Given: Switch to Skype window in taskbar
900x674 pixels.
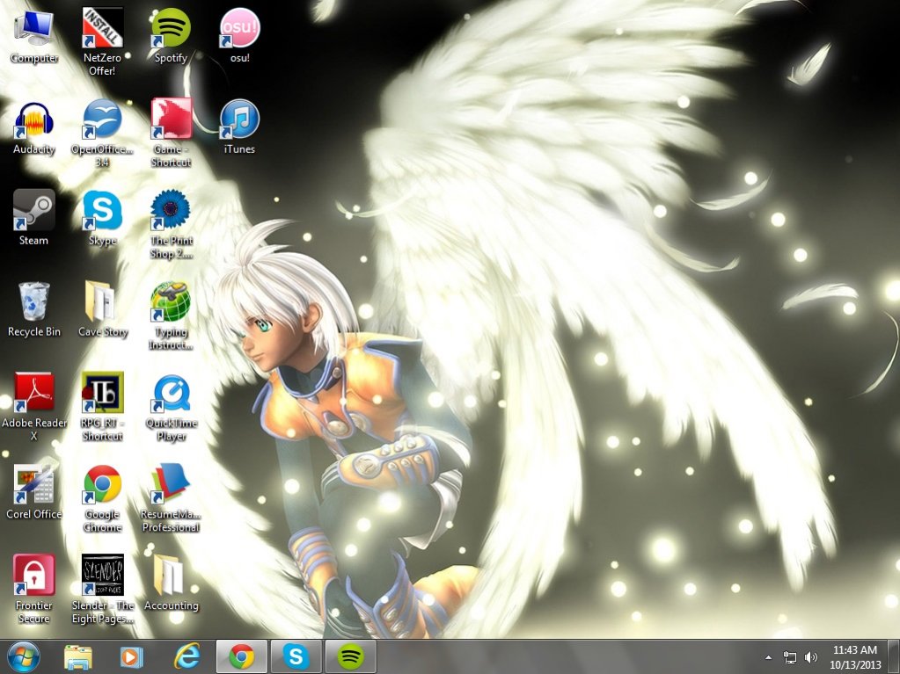Looking at the screenshot, I should (x=296, y=656).
